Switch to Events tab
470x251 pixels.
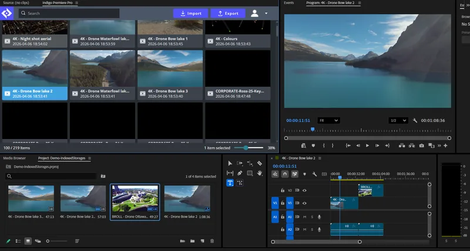289,3
